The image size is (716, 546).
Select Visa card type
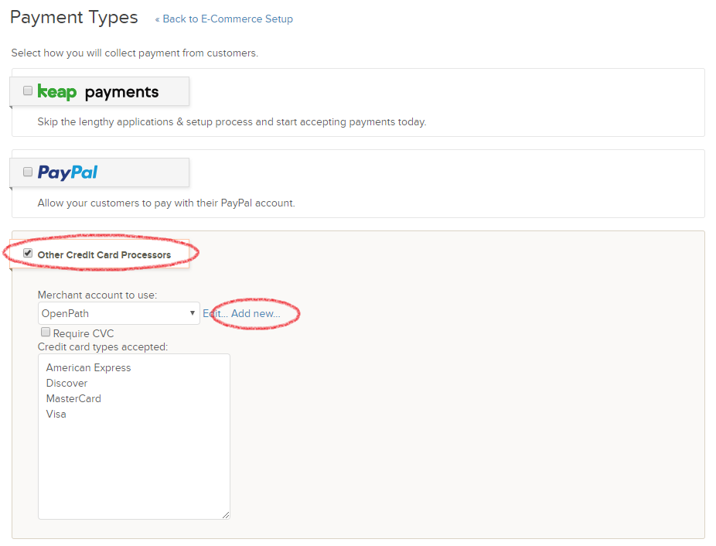tap(56, 414)
